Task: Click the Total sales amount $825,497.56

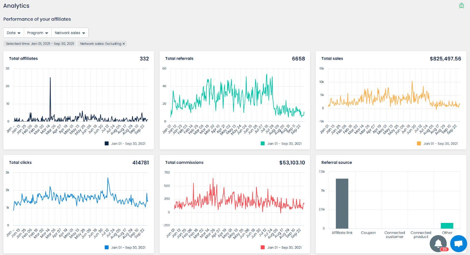Action: 445,59
